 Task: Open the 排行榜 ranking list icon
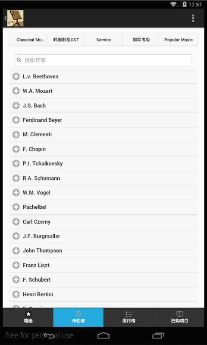click(129, 314)
